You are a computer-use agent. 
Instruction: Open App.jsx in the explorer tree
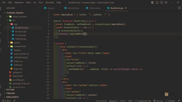[x=17, y=50]
